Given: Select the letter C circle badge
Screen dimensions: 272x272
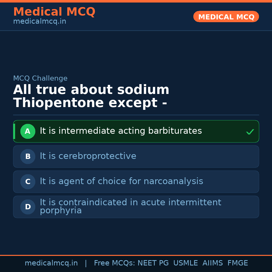Looking at the screenshot, I should [x=28, y=182].
